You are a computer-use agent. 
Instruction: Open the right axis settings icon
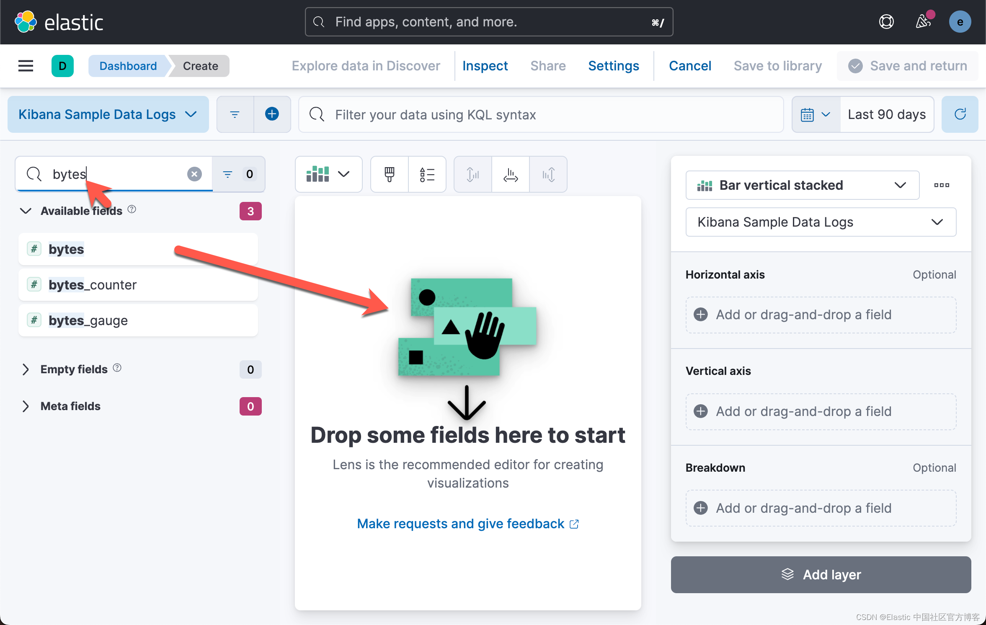click(548, 174)
